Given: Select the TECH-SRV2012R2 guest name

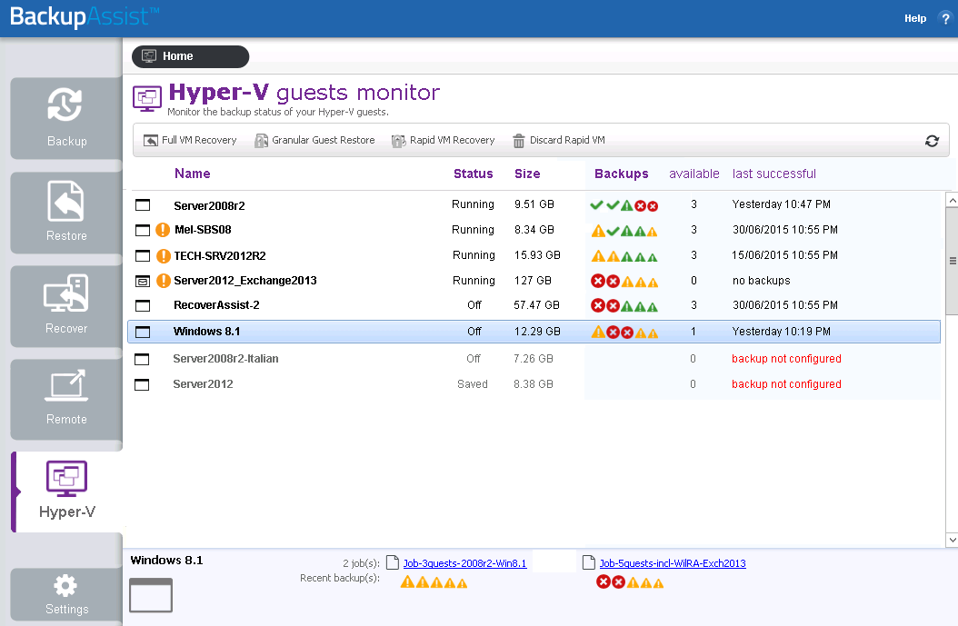Looking at the screenshot, I should point(220,256).
